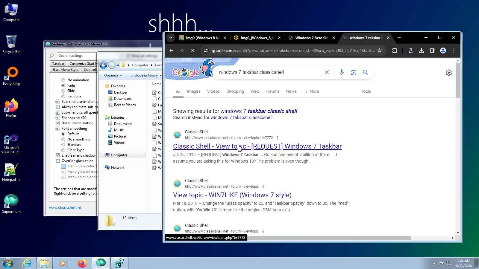The image size is (479, 269).
Task: Open the Organize dropdown in Explorer
Action: 113,75
